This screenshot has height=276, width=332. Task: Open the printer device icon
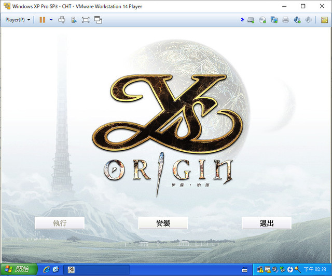286,20
